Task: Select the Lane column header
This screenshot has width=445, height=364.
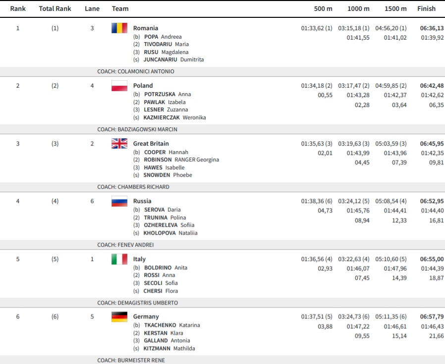Action: tap(92, 8)
